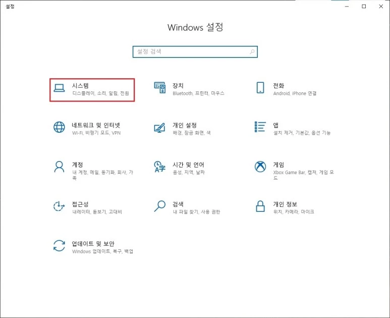Screen dimensions: 390x318
Task: Click text Bluetooth, 프린터, 마우스
Action: 198,93
